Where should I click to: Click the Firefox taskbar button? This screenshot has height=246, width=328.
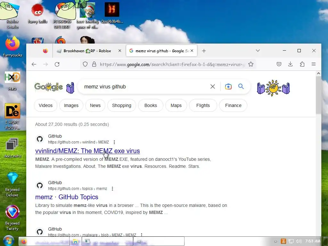tap(44, 242)
